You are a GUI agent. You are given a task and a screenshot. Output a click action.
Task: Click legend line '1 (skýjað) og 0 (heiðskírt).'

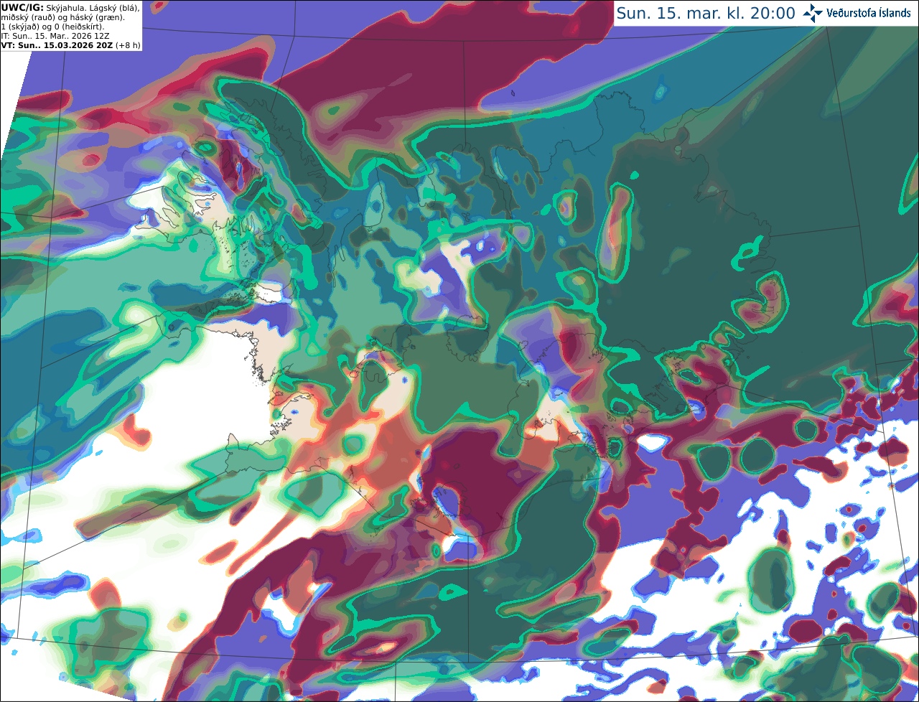click(x=52, y=27)
